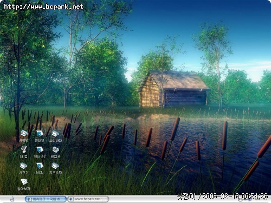Open the 사랑방 desktop icon
The height and width of the screenshot is (203, 271).
pos(24,134)
